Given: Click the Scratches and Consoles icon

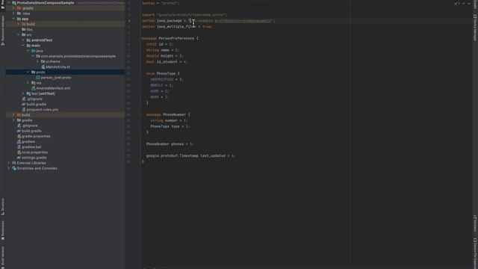Looking at the screenshot, I should coord(14,168).
